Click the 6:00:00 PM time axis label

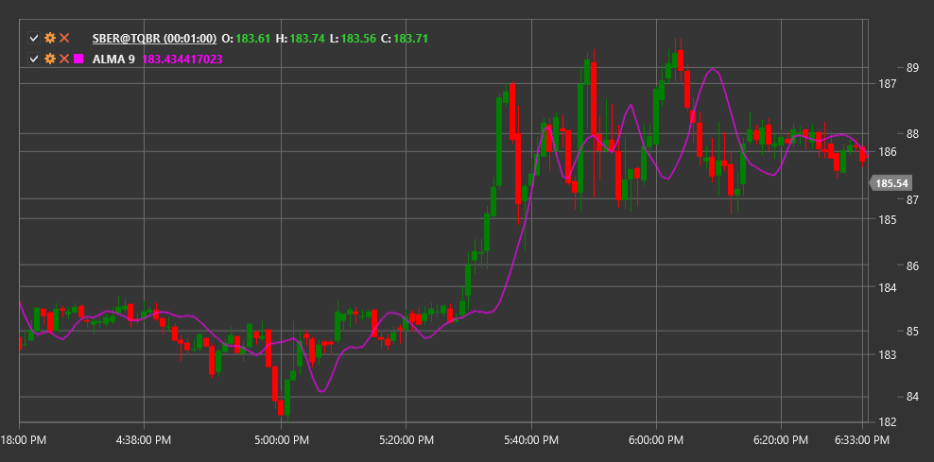click(x=656, y=440)
